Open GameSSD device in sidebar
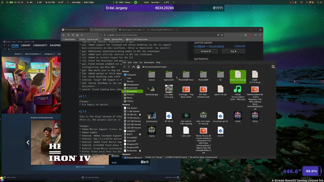The image size is (324, 182). (131, 141)
